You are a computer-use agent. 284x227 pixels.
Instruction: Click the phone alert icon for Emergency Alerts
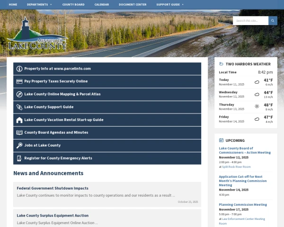pos(19,158)
